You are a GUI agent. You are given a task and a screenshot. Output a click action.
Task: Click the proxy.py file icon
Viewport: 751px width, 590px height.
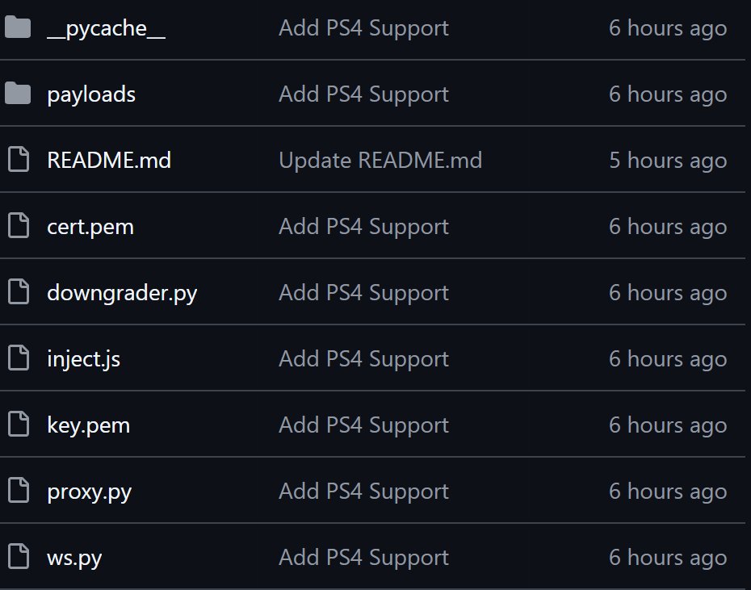17,492
